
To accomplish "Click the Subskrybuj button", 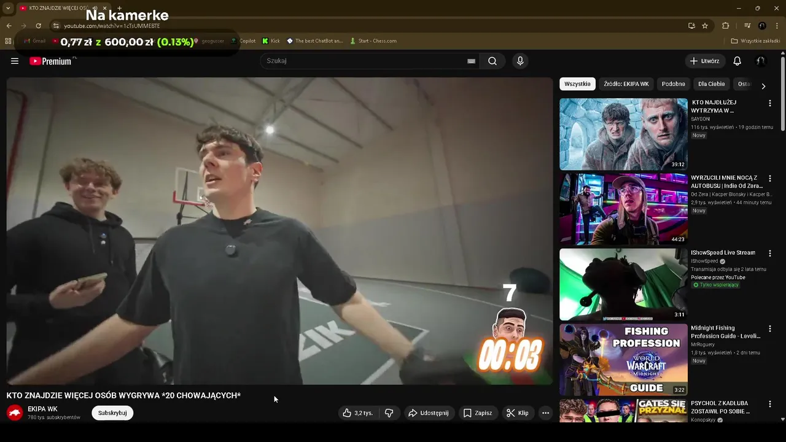I will [x=112, y=413].
